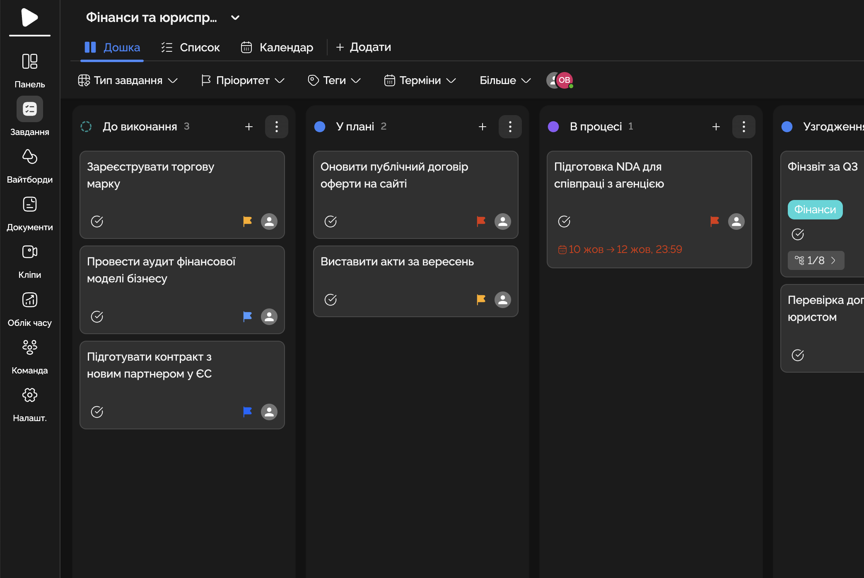Open Облік часу time tracking icon
Viewport: 864px width, 578px height.
[29, 300]
